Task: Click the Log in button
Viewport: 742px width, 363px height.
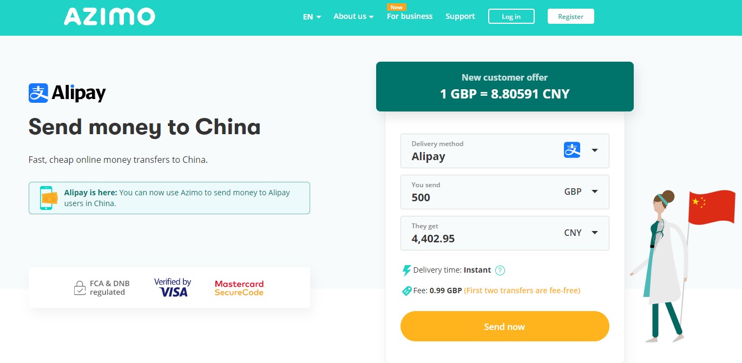Action: [510, 16]
